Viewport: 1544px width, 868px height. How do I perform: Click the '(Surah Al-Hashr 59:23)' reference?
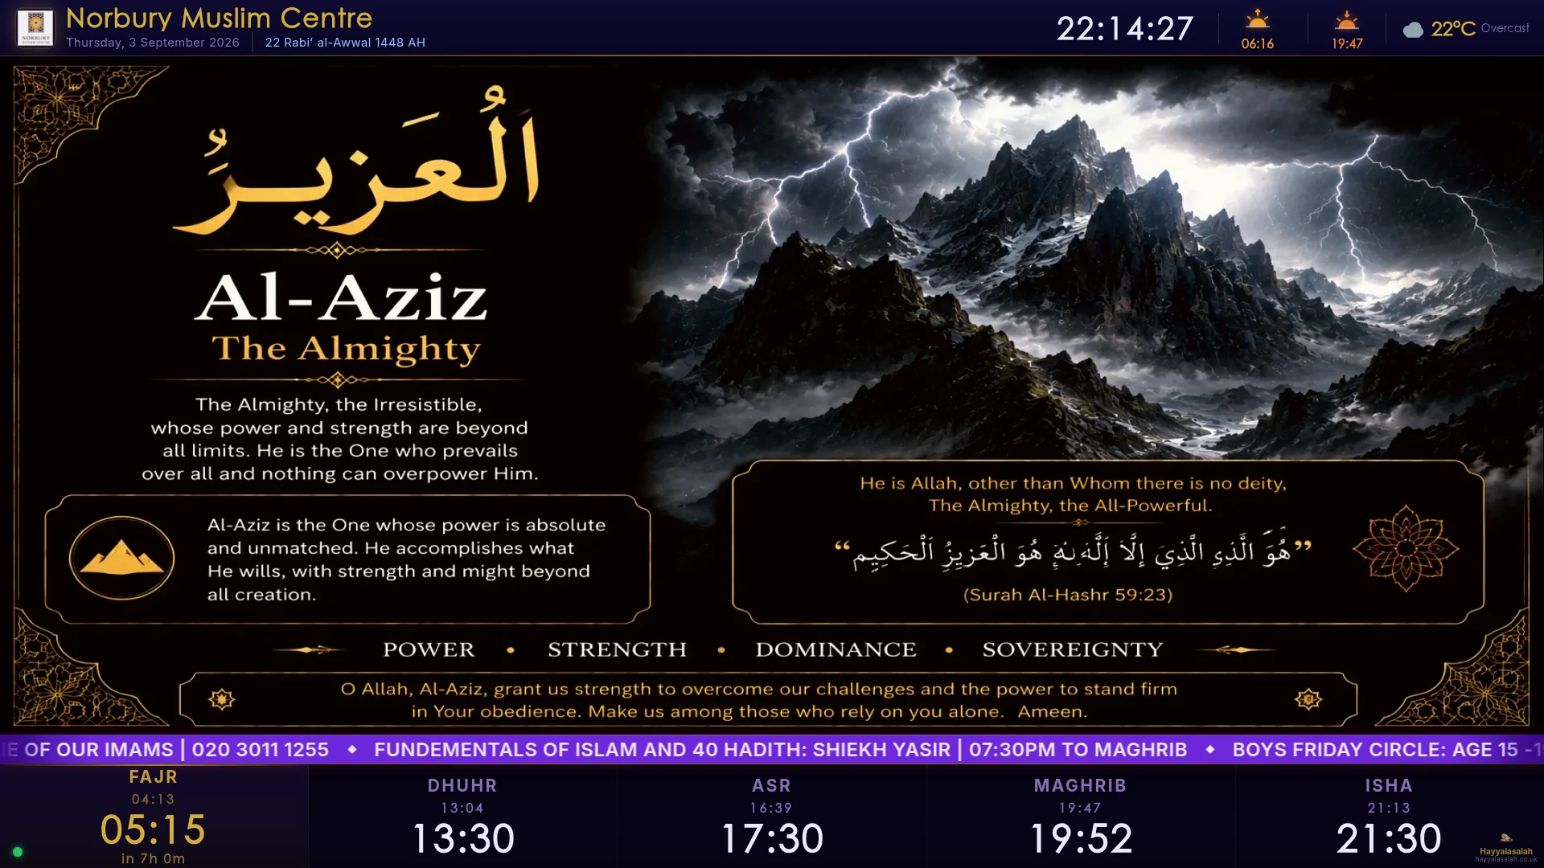pos(1068,595)
